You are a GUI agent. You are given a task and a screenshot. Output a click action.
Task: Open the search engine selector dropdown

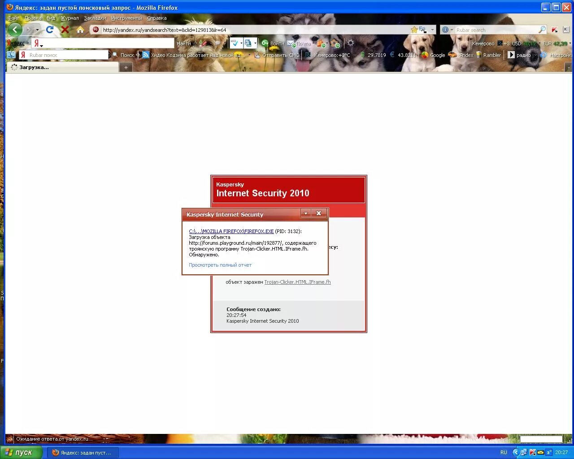452,30
